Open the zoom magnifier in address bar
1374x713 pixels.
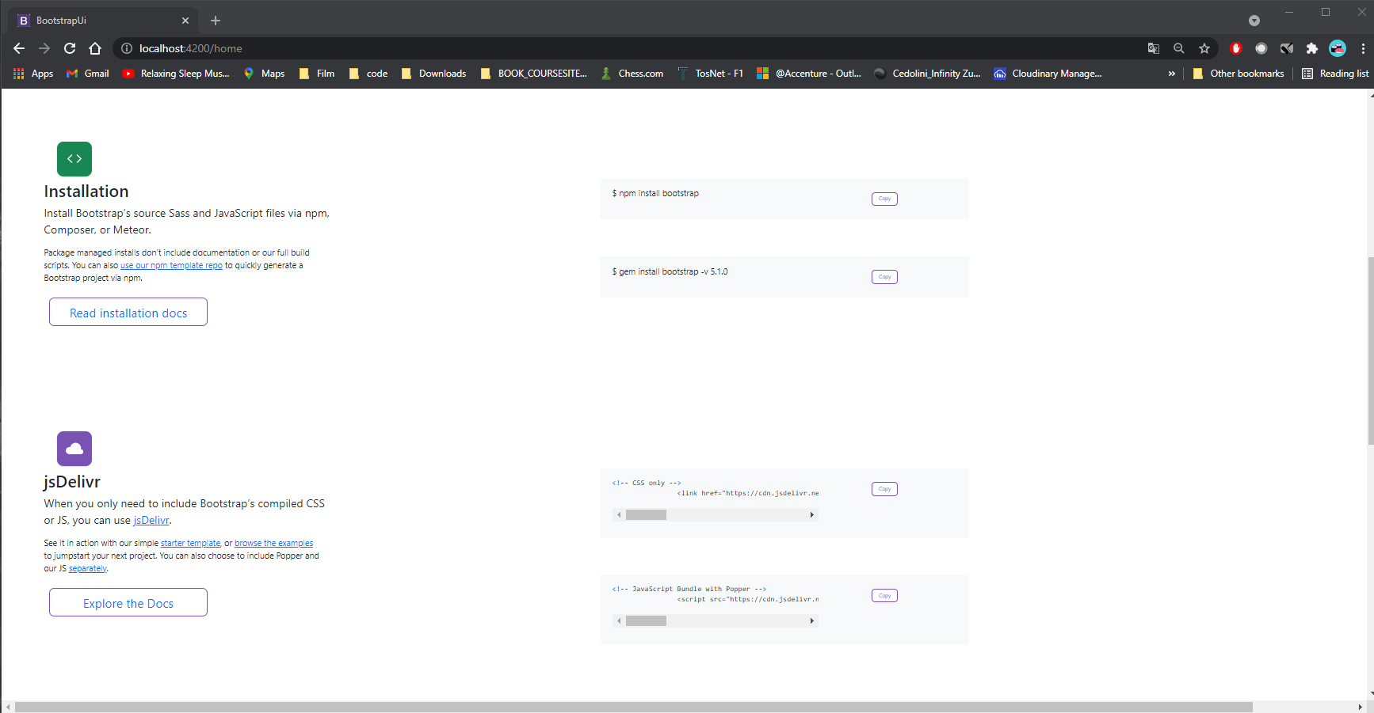click(1179, 48)
